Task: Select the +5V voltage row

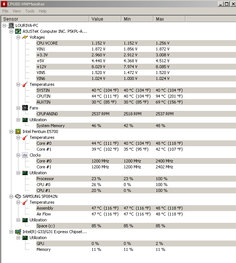Action: pos(136,61)
